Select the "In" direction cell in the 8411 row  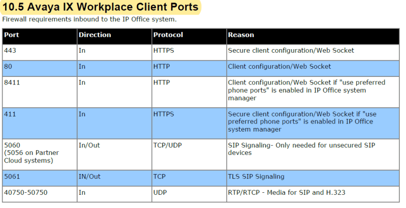coord(114,92)
